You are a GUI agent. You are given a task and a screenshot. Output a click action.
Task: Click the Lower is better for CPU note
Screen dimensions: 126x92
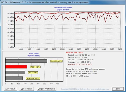[x=86, y=69]
